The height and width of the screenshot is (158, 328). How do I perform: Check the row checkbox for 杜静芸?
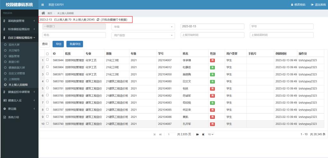(47, 67)
